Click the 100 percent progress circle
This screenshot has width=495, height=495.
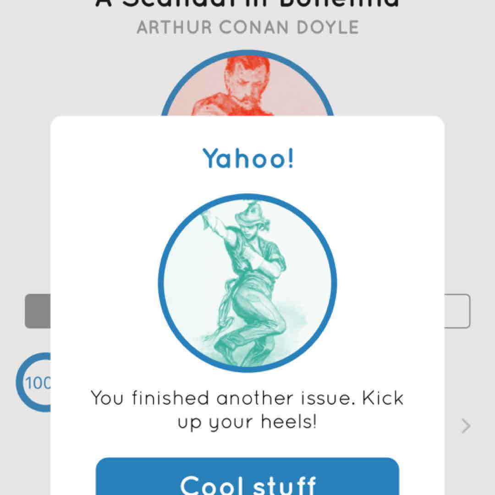(33, 382)
